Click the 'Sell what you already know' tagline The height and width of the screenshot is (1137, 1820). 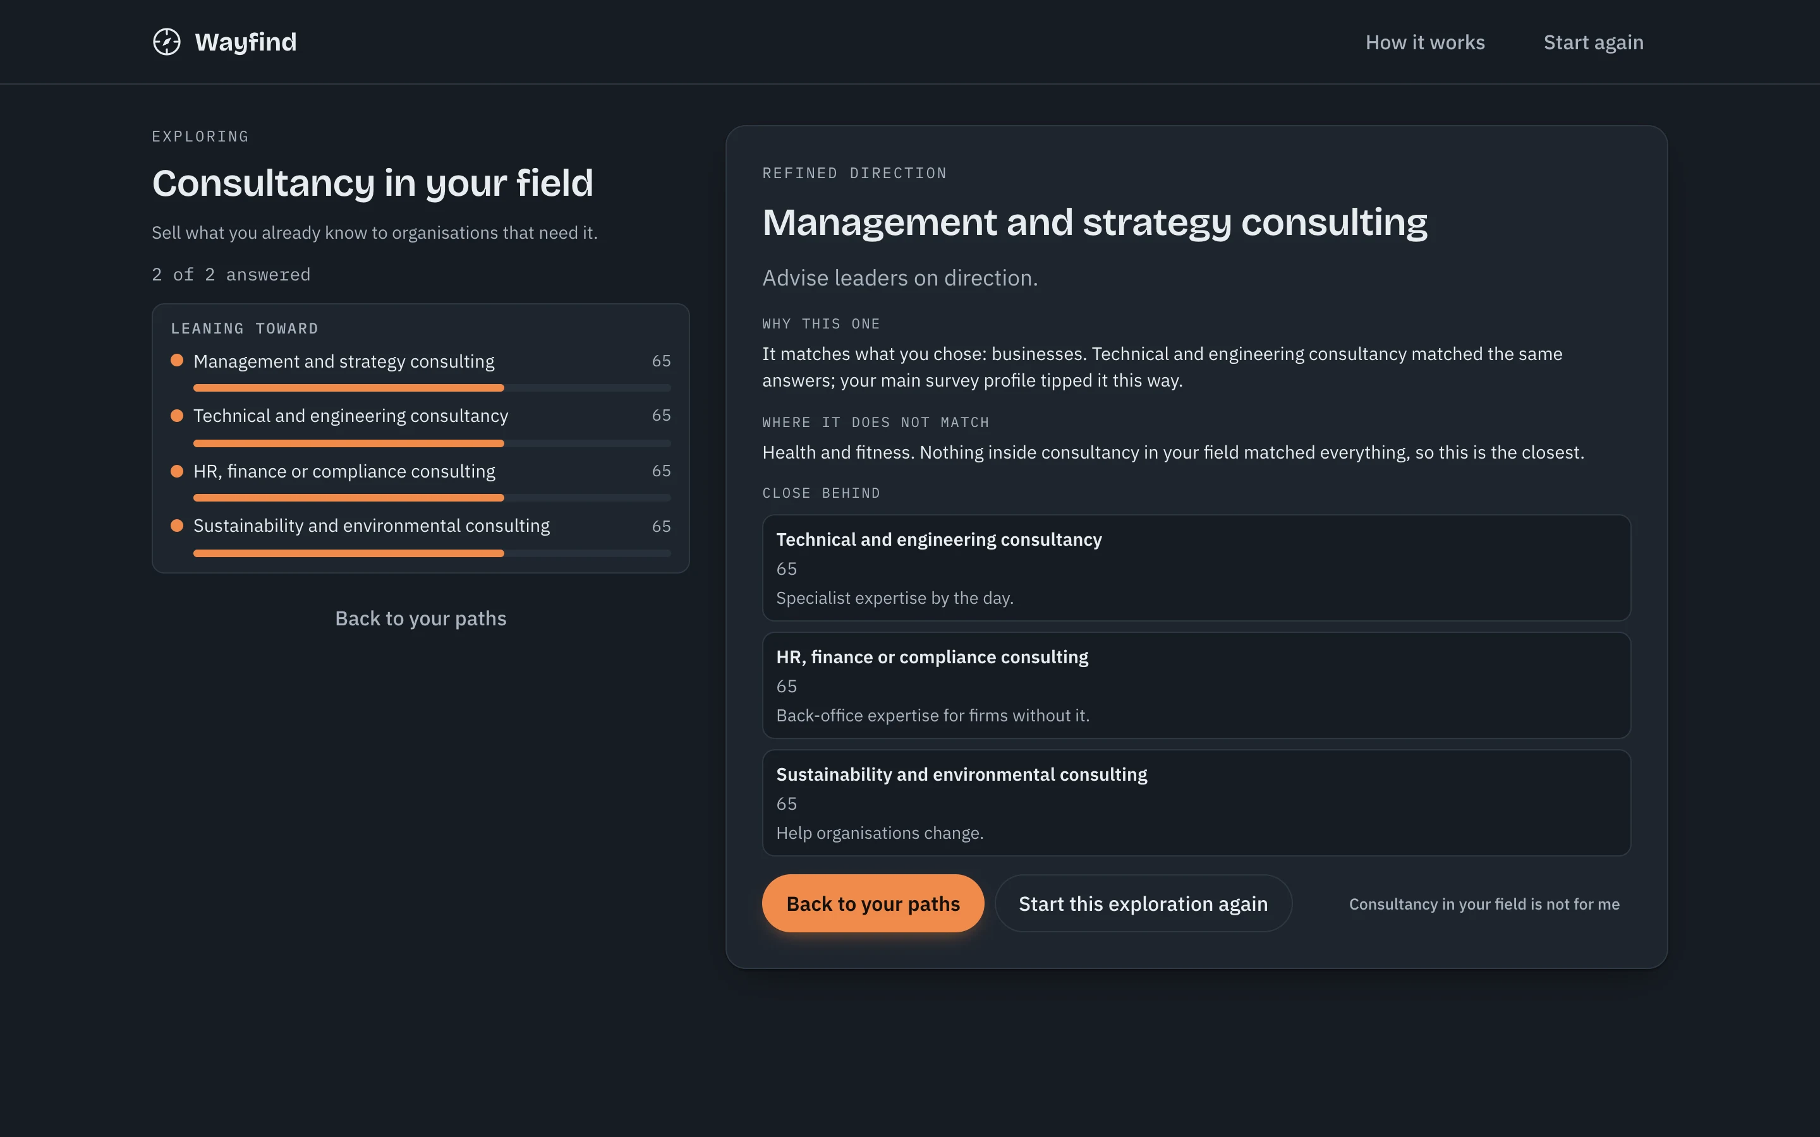coord(375,233)
